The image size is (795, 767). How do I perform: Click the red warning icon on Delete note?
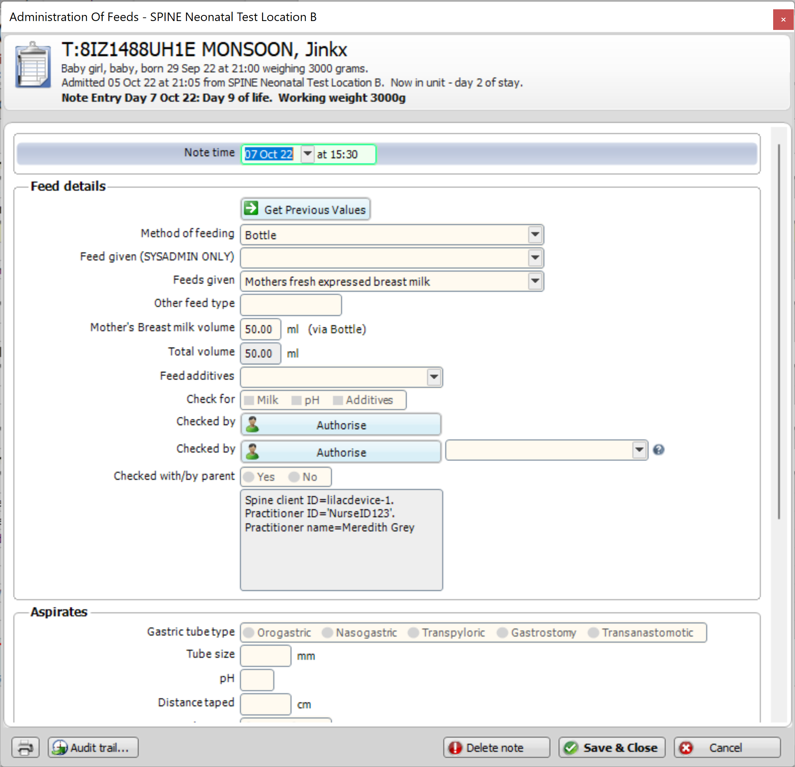coord(455,747)
